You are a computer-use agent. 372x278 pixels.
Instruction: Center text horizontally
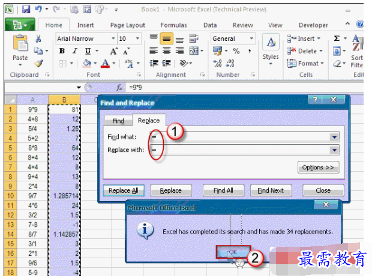pyautogui.click(x=167, y=50)
